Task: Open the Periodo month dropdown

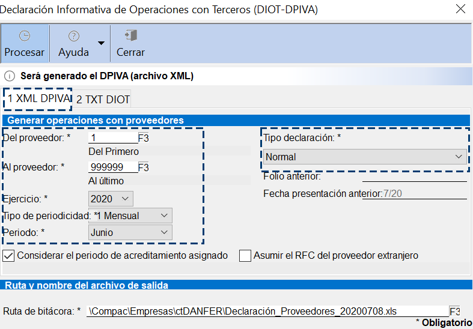Action: 130,232
